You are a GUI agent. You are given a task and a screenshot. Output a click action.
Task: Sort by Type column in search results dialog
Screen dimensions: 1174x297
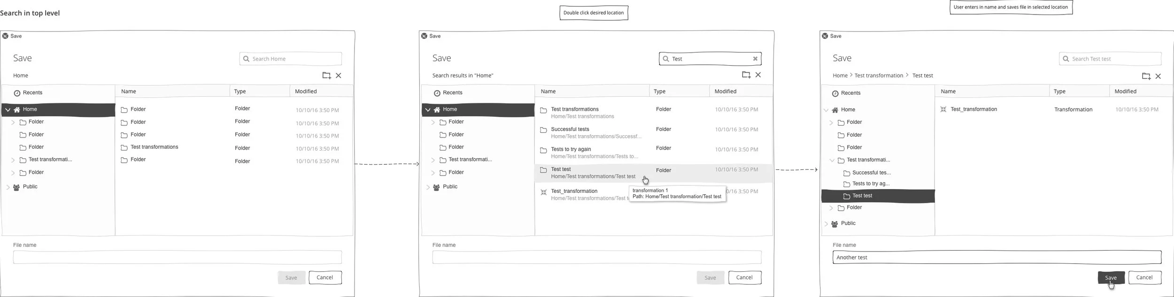coord(679,91)
